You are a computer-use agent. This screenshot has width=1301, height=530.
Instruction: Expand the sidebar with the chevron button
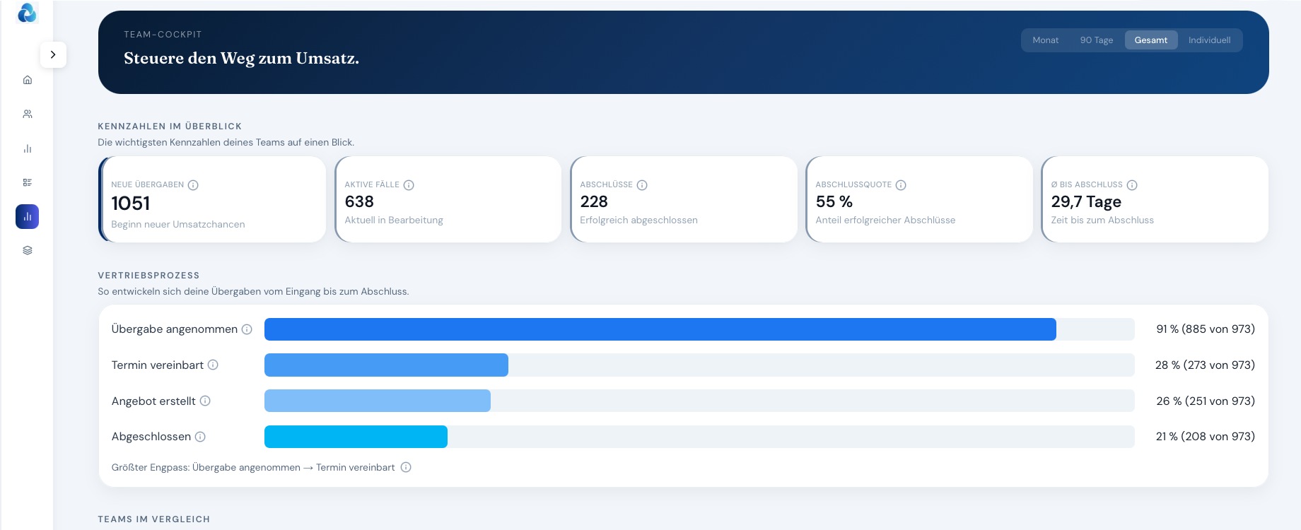tap(53, 54)
